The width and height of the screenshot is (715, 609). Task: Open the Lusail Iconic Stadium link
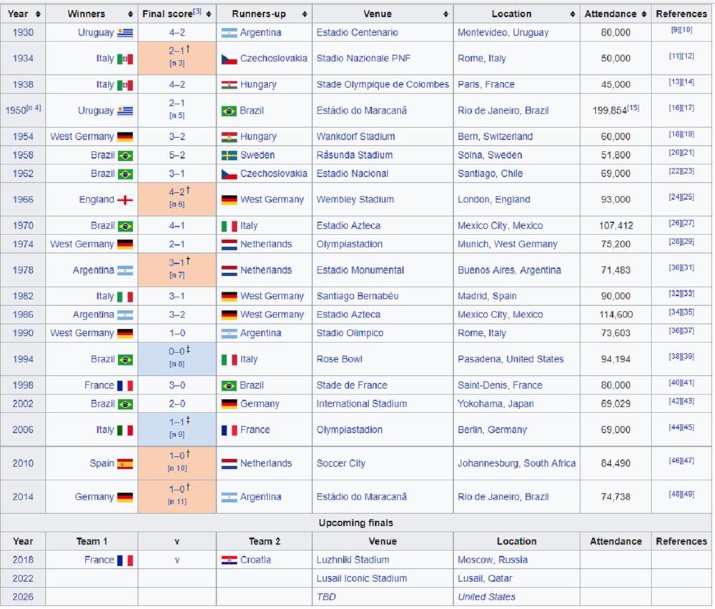(361, 579)
